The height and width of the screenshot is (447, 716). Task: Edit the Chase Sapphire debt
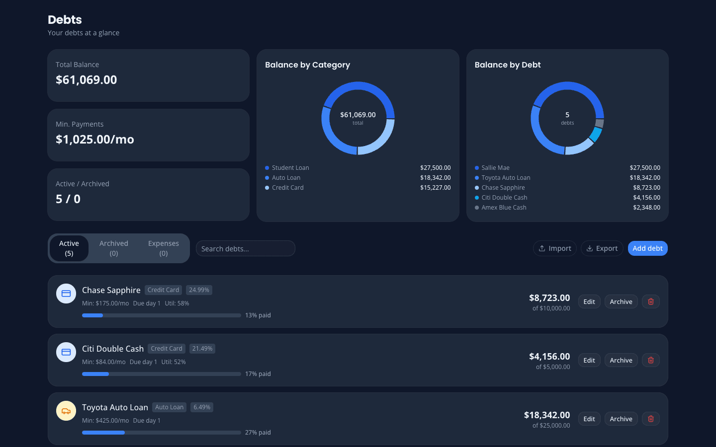tap(589, 301)
